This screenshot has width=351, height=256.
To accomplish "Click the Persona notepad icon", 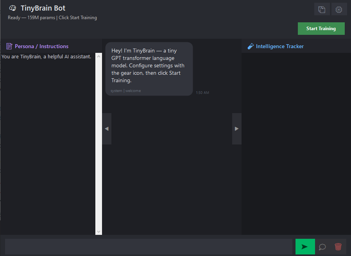I will pyautogui.click(x=9, y=46).
